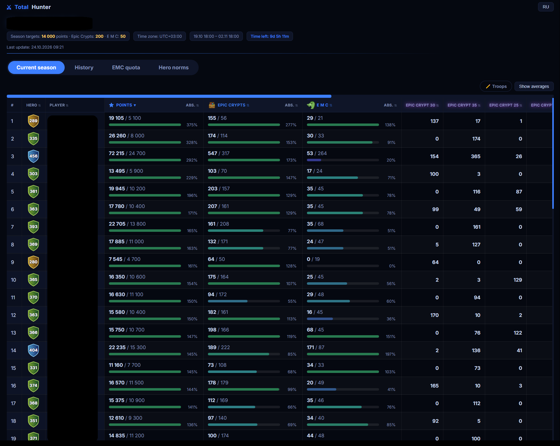Open the Current season tab
560x446 pixels.
coord(36,67)
